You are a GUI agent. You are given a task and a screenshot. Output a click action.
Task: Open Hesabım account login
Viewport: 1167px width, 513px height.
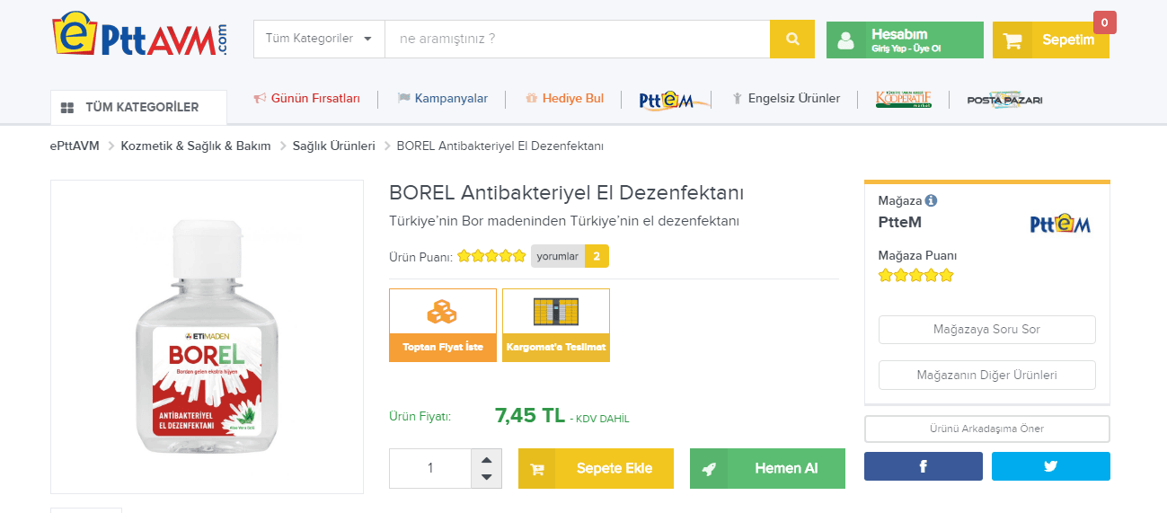904,40
